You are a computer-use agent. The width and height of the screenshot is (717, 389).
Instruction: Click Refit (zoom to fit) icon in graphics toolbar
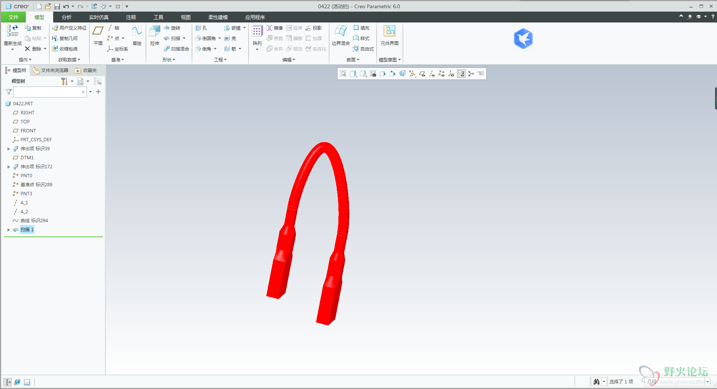(343, 74)
